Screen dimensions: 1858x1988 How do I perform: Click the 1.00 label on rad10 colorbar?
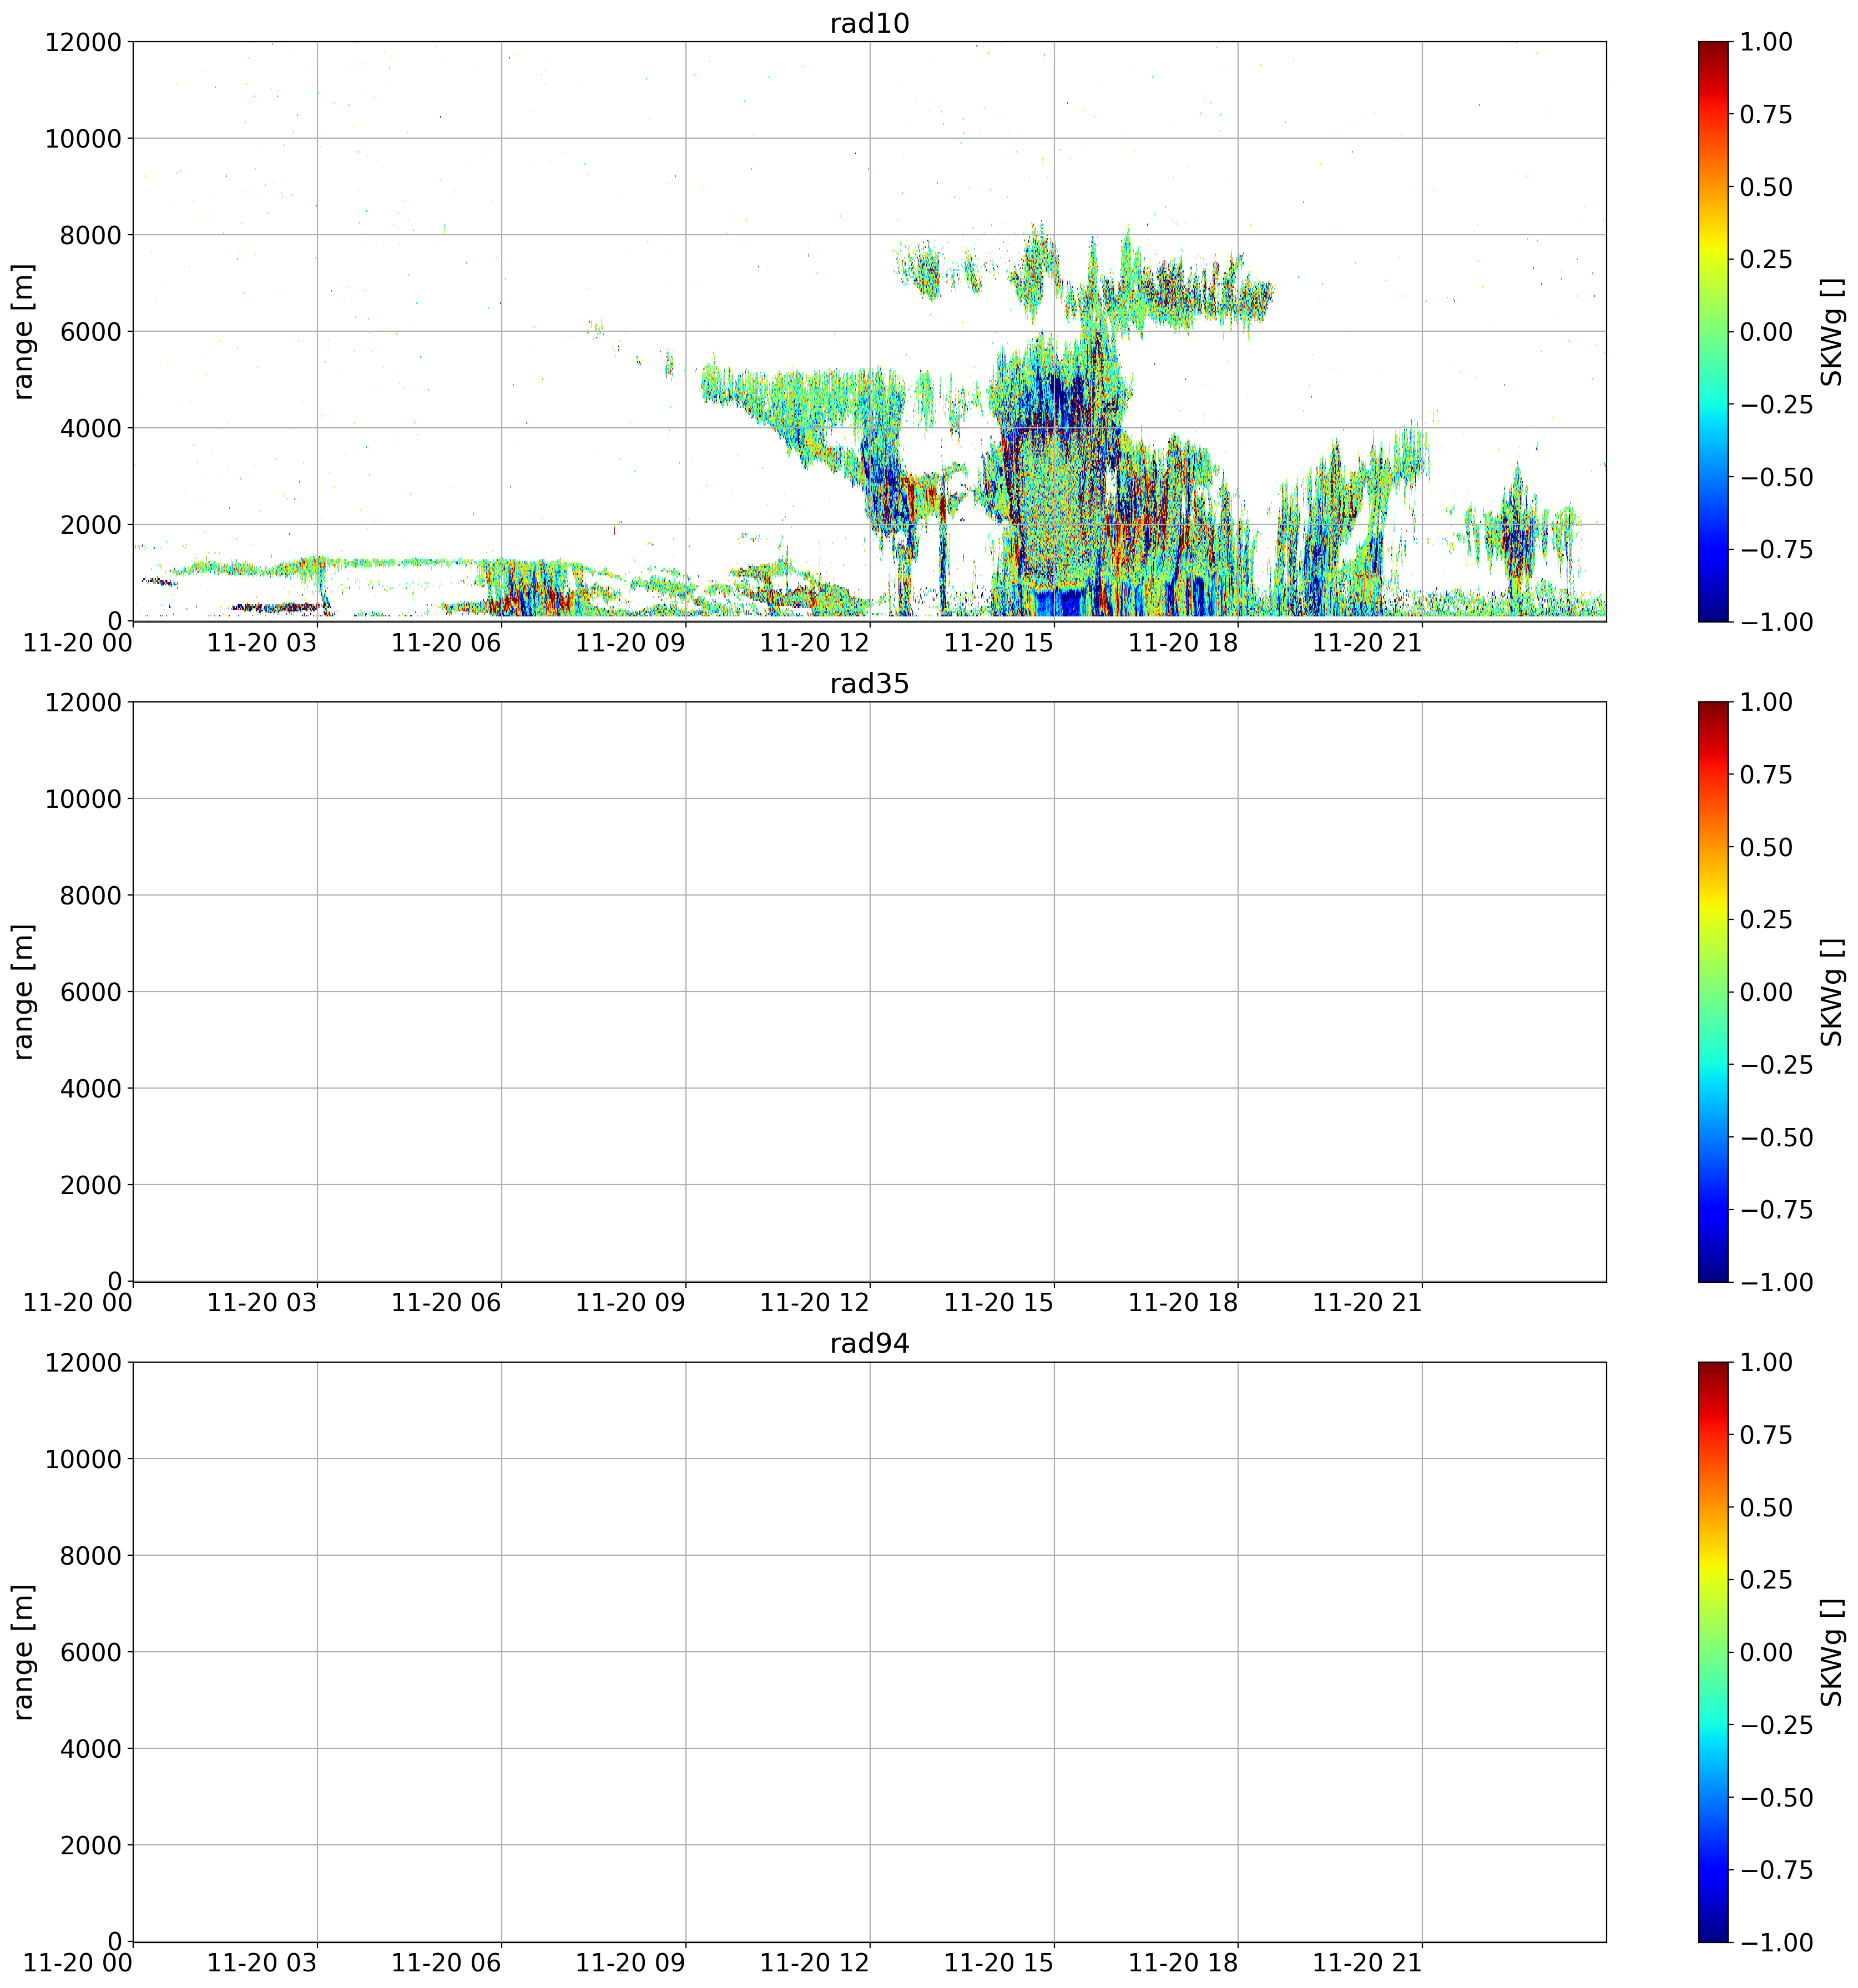(x=1766, y=42)
